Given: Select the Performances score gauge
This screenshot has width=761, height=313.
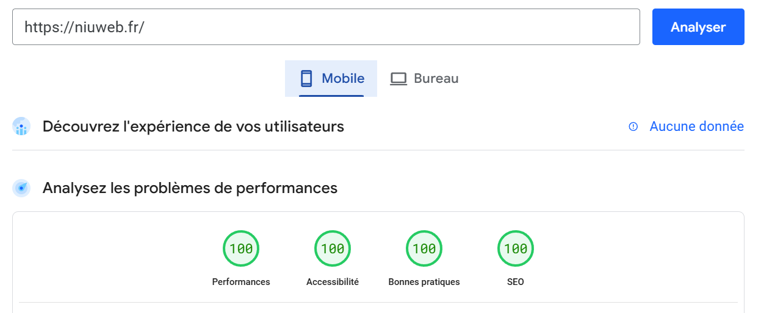Looking at the screenshot, I should (x=241, y=248).
